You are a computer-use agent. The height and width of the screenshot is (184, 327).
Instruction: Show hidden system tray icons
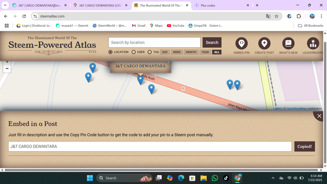coord(273,178)
